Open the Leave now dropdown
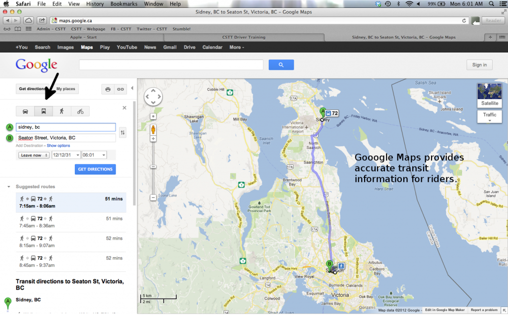This screenshot has width=508, height=315. 33,155
